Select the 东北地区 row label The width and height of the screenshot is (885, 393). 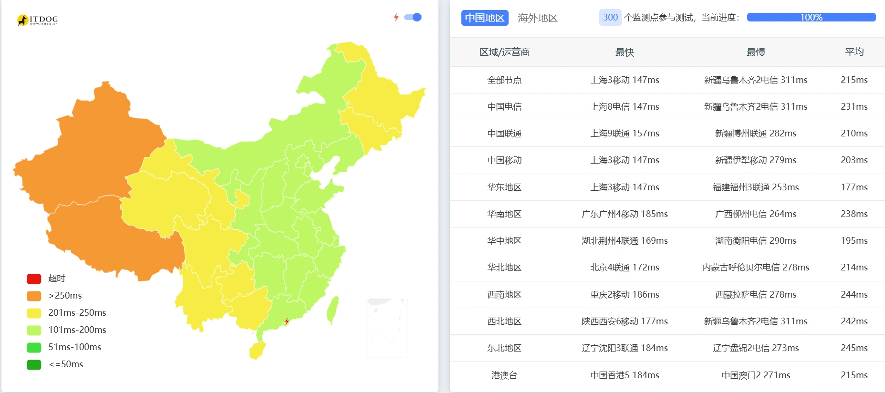(x=504, y=348)
